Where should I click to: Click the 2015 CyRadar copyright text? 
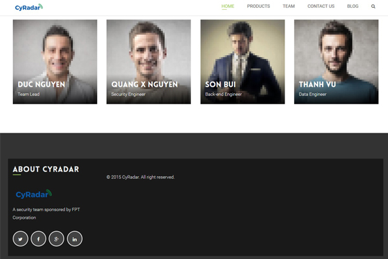tap(140, 177)
